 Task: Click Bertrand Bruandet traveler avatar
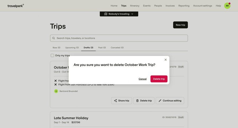coord(56,91)
